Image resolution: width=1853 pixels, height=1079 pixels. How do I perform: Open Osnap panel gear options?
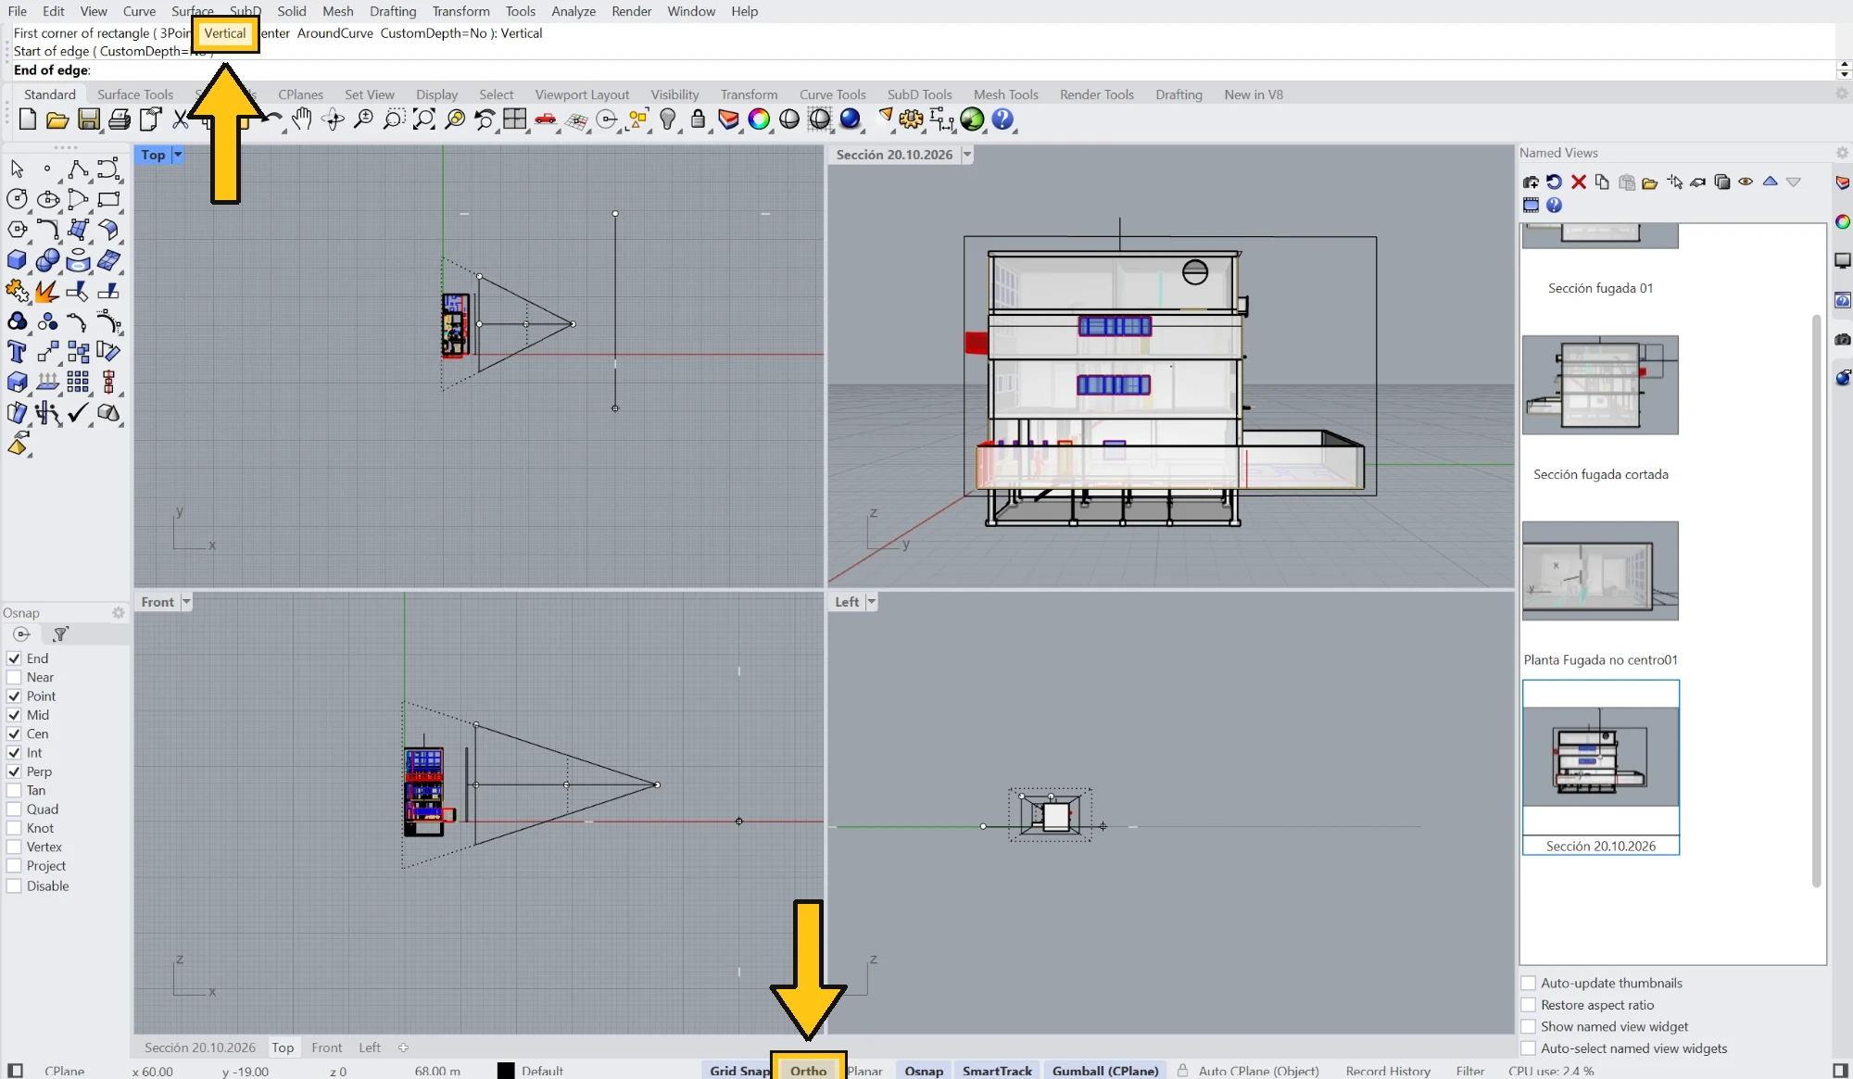[119, 613]
